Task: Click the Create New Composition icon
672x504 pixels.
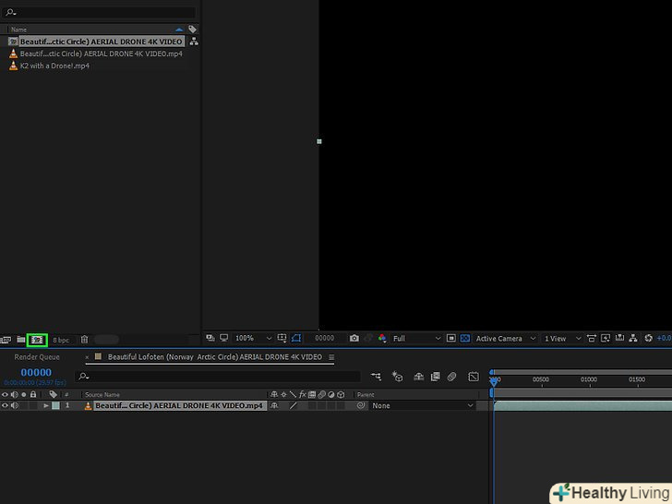Action: click(37, 340)
